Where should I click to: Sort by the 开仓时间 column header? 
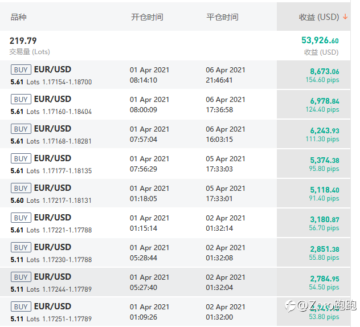[x=147, y=17]
